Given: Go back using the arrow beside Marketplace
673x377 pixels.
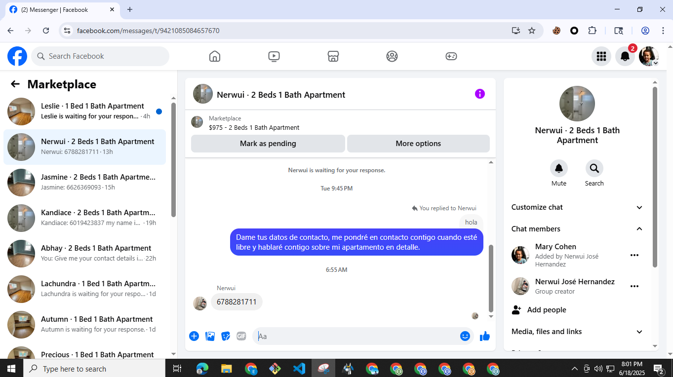Looking at the screenshot, I should coord(15,84).
